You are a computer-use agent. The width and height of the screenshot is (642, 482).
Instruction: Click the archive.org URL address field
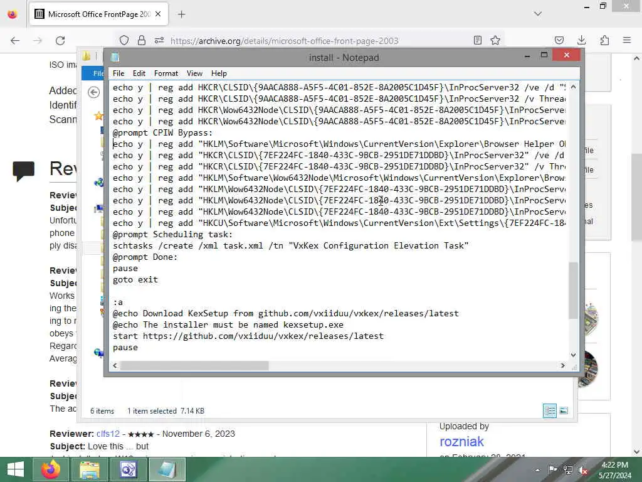point(284,41)
